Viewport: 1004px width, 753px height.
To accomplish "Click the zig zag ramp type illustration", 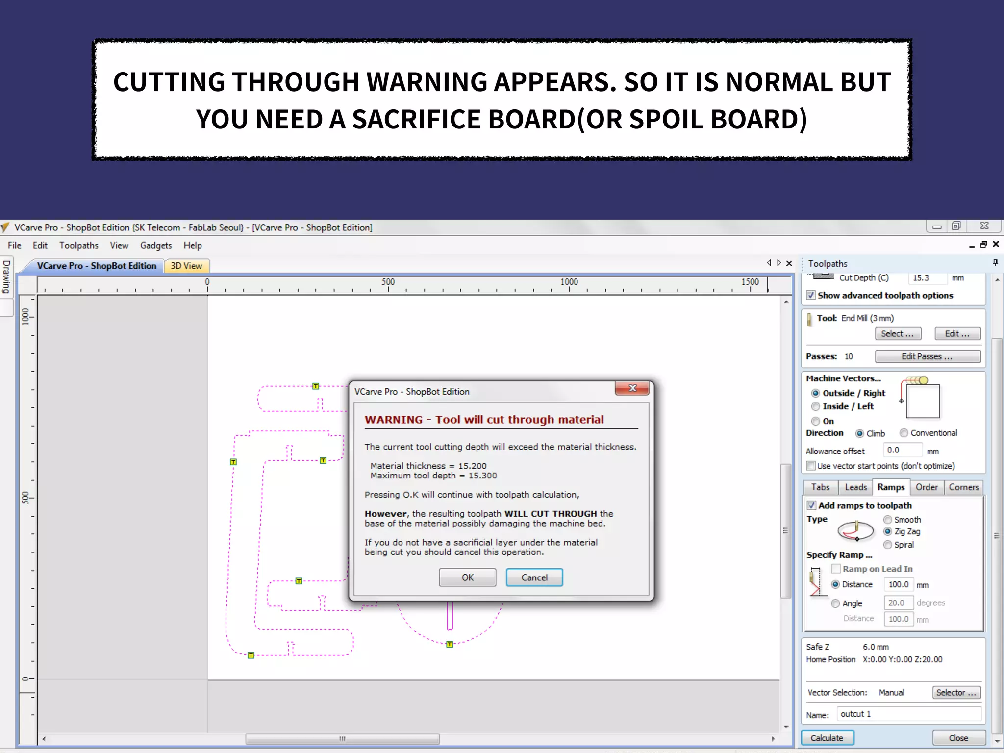I will (x=855, y=531).
